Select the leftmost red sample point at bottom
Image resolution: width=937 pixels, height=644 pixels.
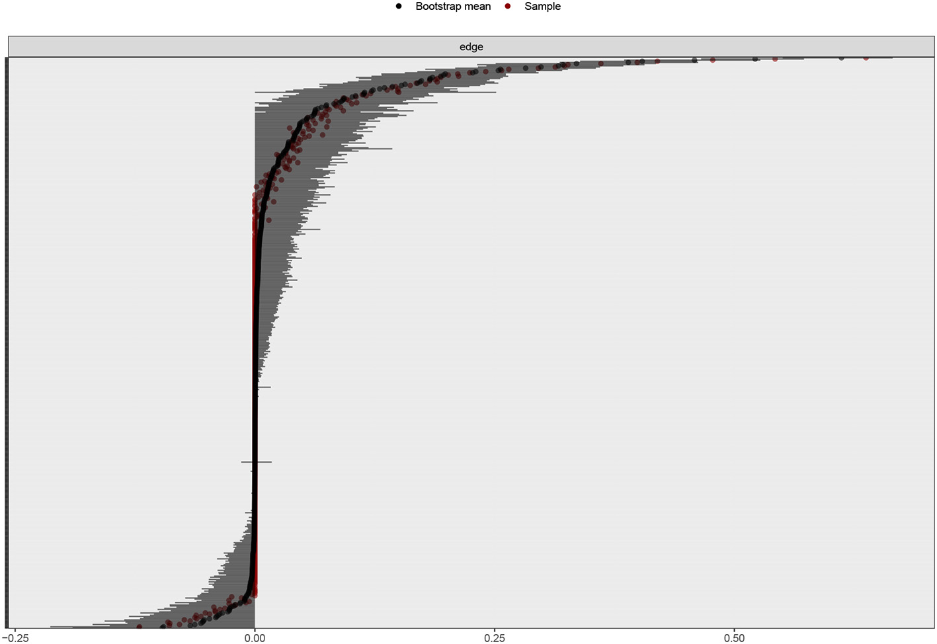coord(139,626)
